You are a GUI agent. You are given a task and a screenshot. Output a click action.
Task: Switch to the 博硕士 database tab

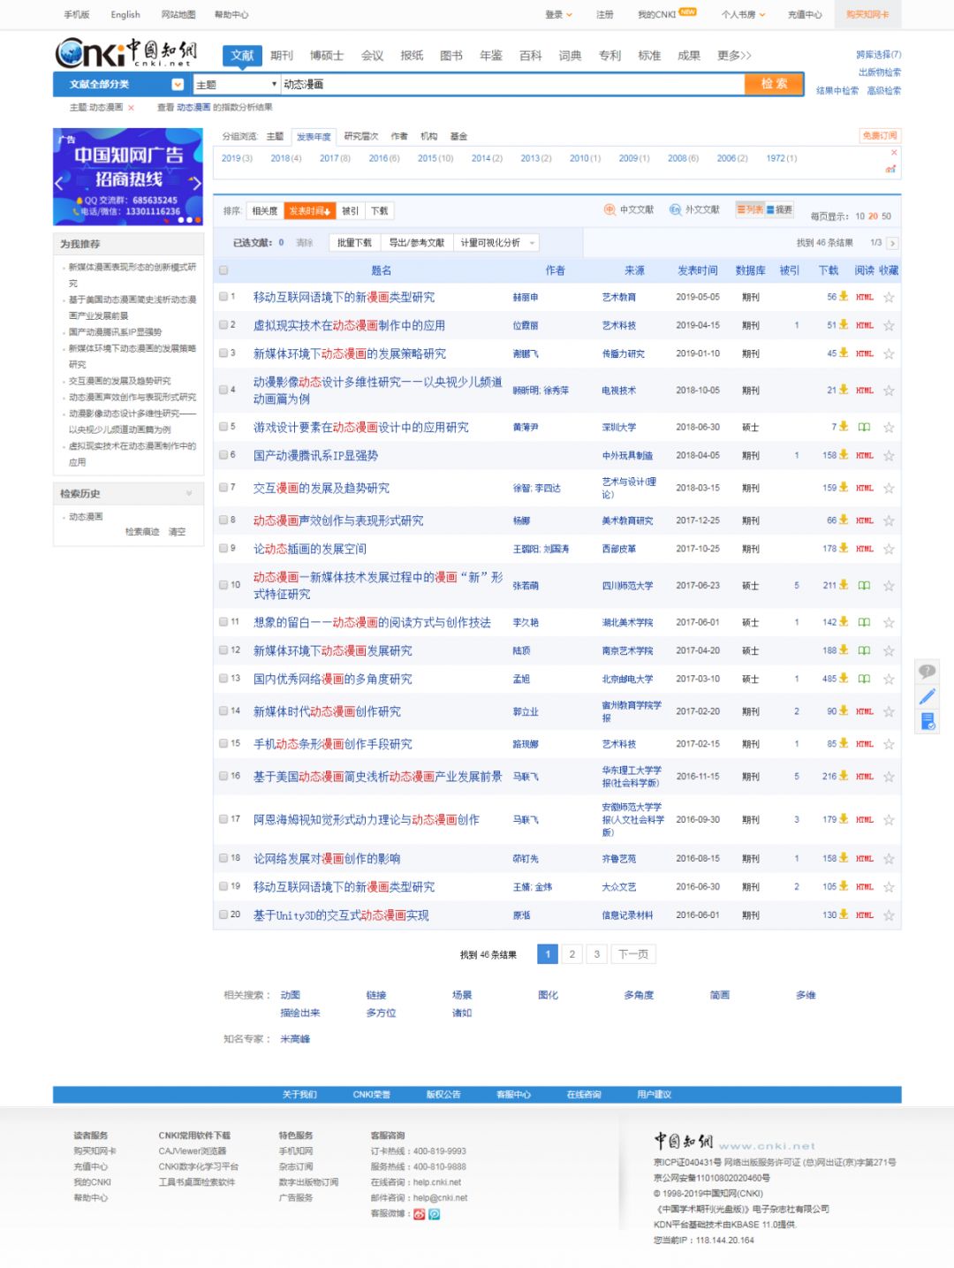pyautogui.click(x=326, y=56)
